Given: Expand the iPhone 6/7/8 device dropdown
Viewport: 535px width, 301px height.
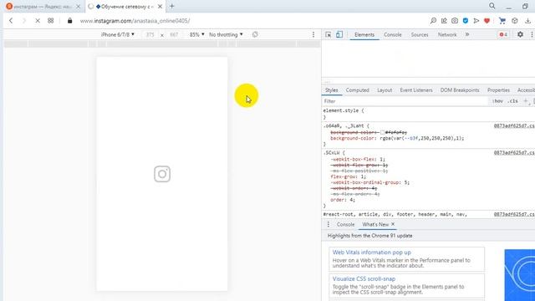Looking at the screenshot, I should 118,34.
